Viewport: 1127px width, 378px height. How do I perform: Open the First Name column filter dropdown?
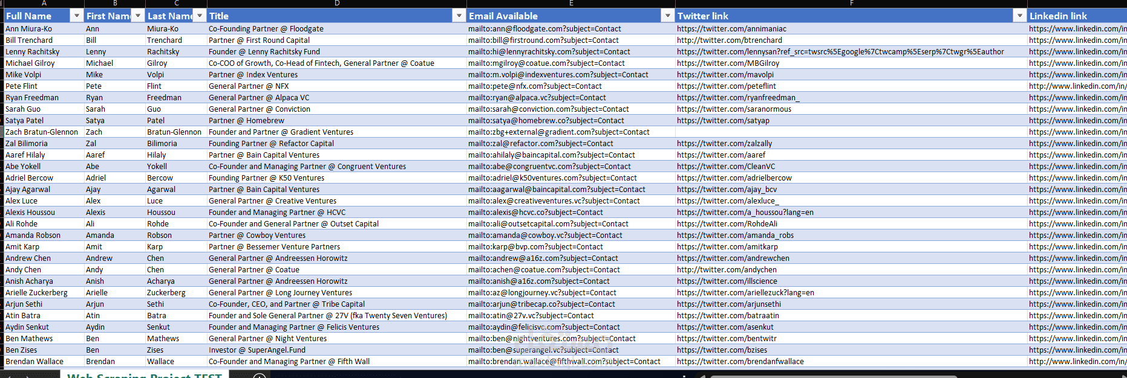click(x=138, y=16)
